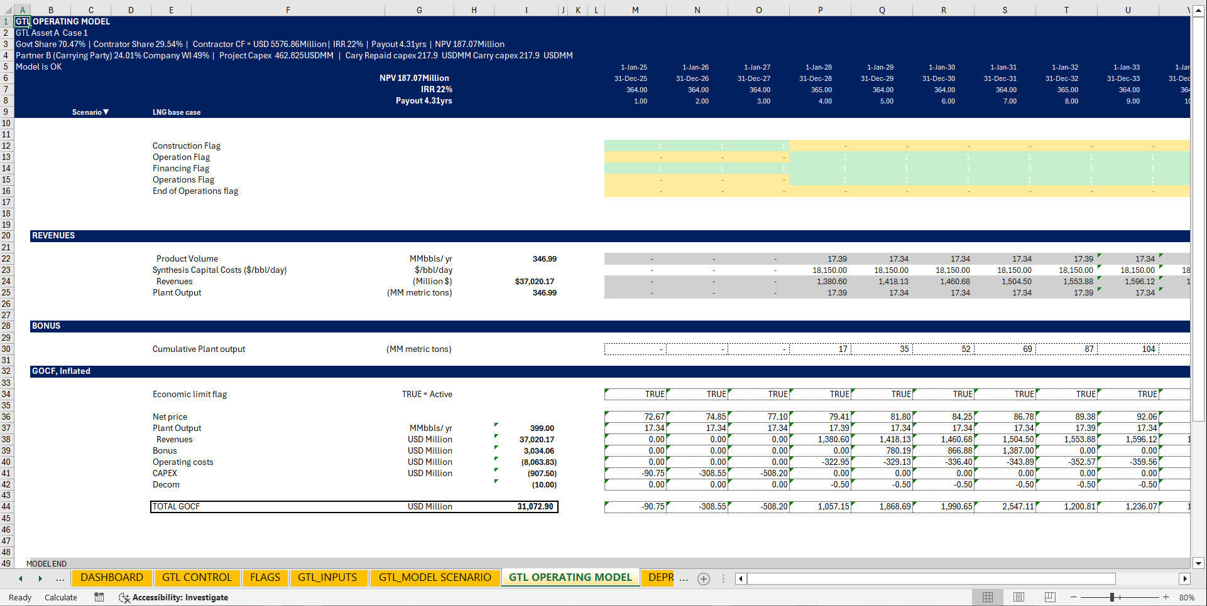The width and height of the screenshot is (1207, 606).
Task: Switch to Normal view in status bar
Action: tap(988, 597)
